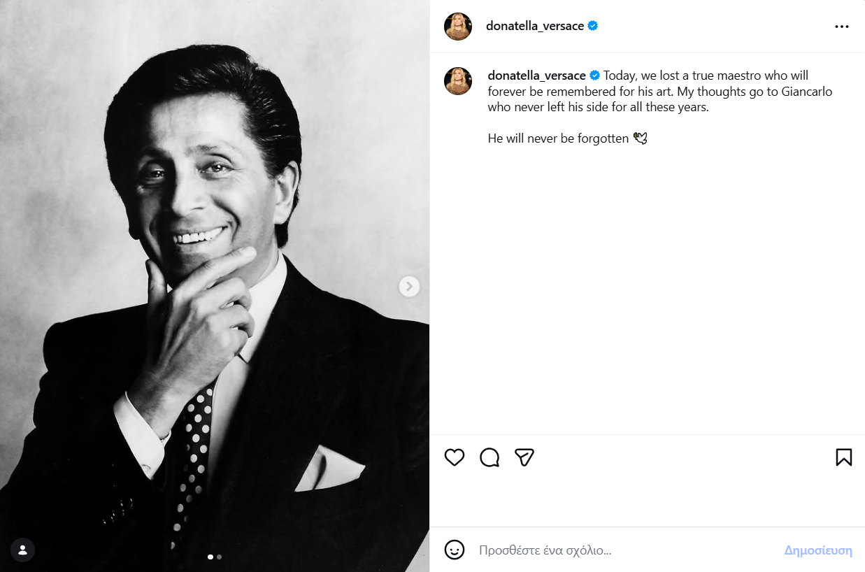Viewport: 865px width, 572px height.
Task: Save the post with the bookmark icon
Action: [843, 457]
